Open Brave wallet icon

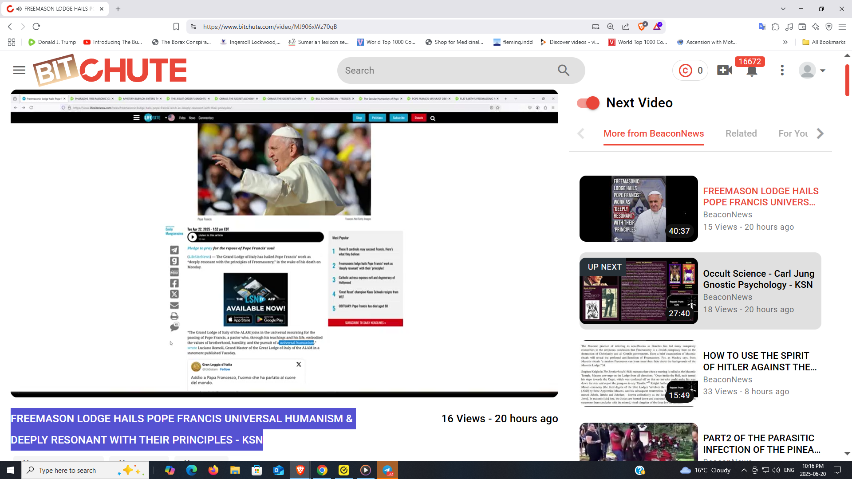pos(802,27)
